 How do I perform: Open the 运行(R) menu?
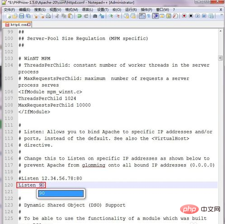131,10
